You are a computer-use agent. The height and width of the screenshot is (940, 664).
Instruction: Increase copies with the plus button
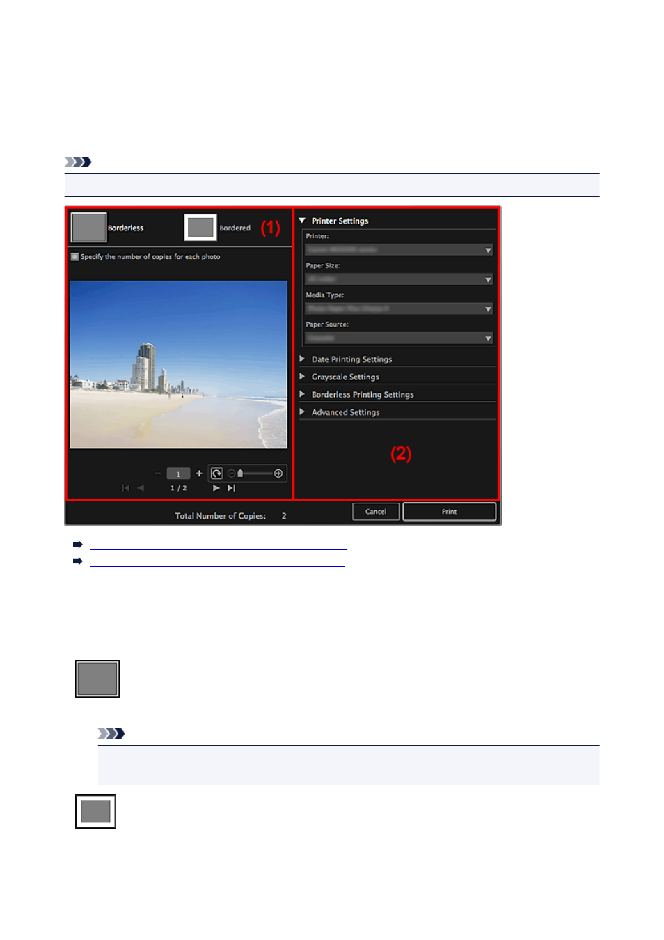199,473
